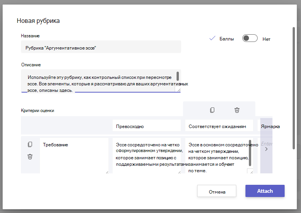Click the Баллы label

coord(226,39)
